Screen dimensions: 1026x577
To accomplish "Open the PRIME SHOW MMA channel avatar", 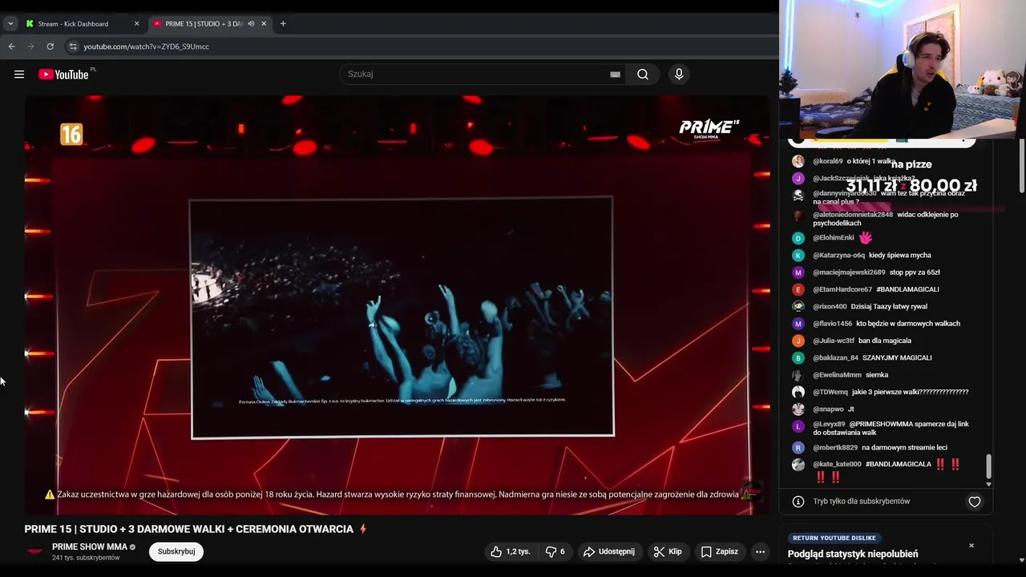I will pos(35,551).
